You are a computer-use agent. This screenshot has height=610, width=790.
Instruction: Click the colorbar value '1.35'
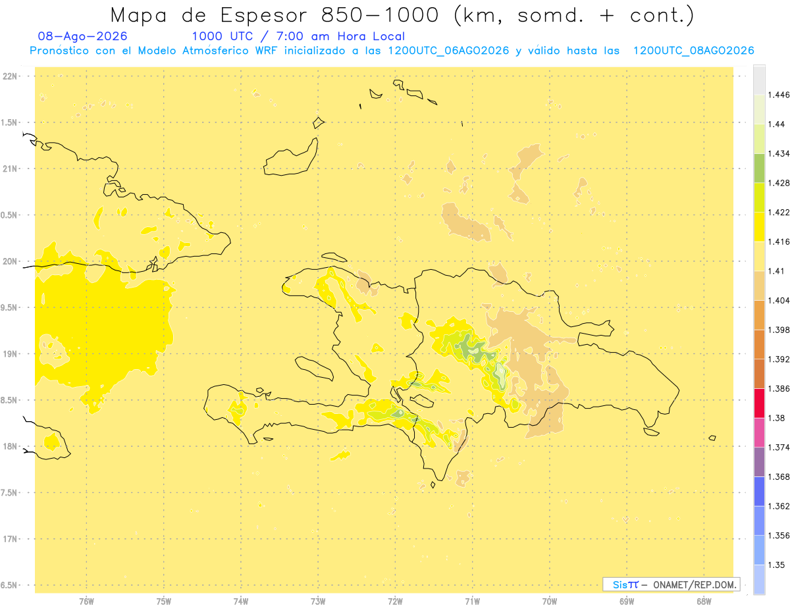pos(777,565)
